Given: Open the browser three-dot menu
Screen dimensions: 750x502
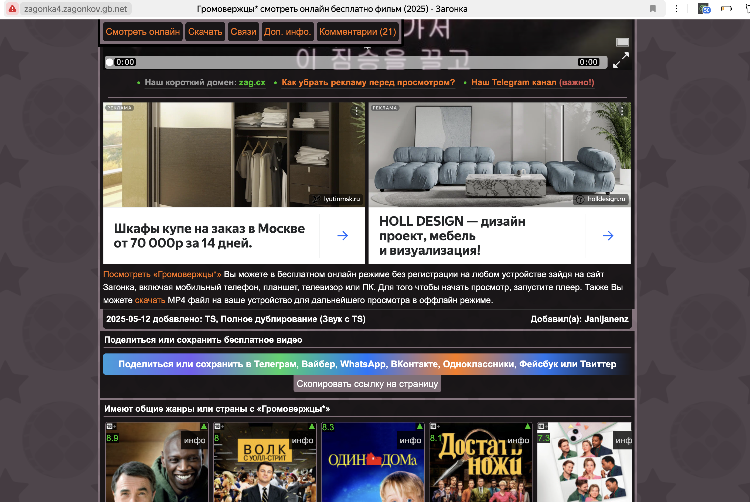Looking at the screenshot, I should coord(677,9).
